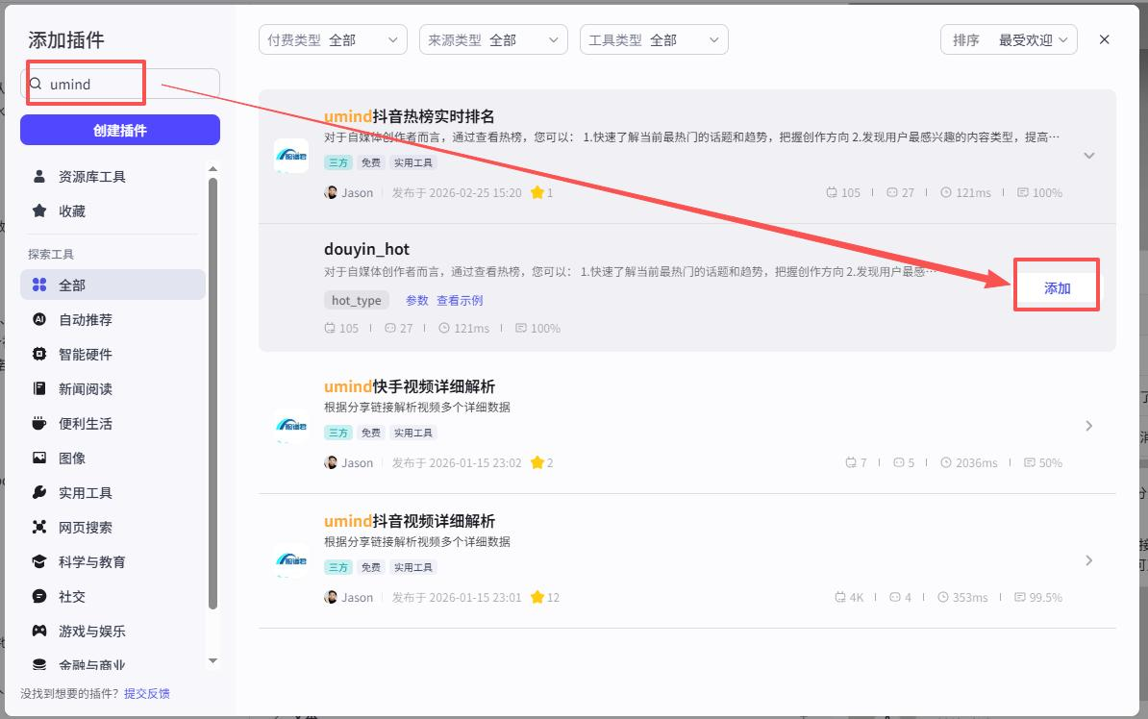Click the 收藏 star icon
1148x719 pixels.
point(39,211)
